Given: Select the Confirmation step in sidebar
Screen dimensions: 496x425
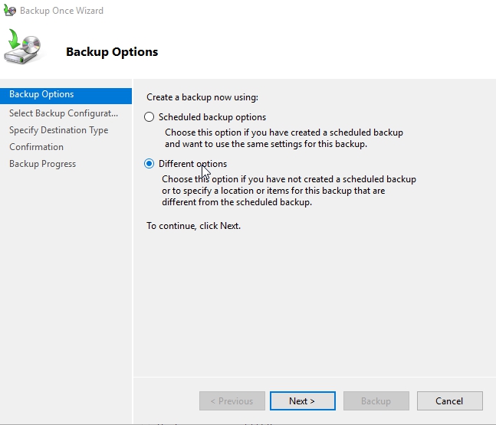Looking at the screenshot, I should [x=36, y=147].
